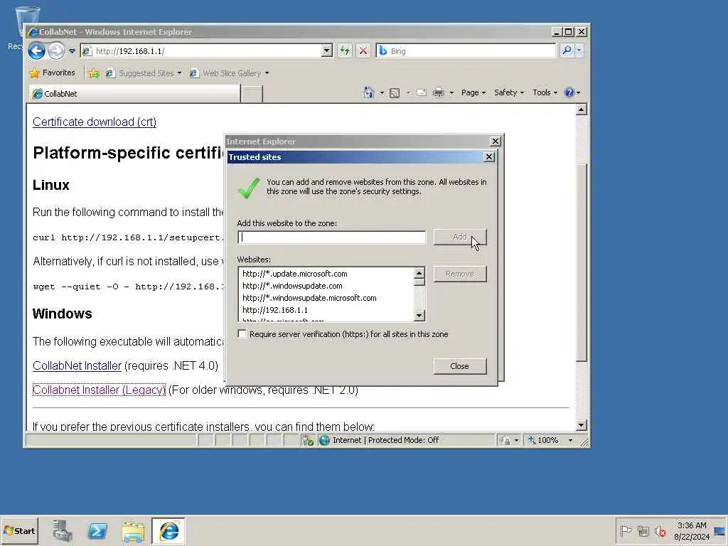Click Websites list scroll down arrow

point(419,316)
